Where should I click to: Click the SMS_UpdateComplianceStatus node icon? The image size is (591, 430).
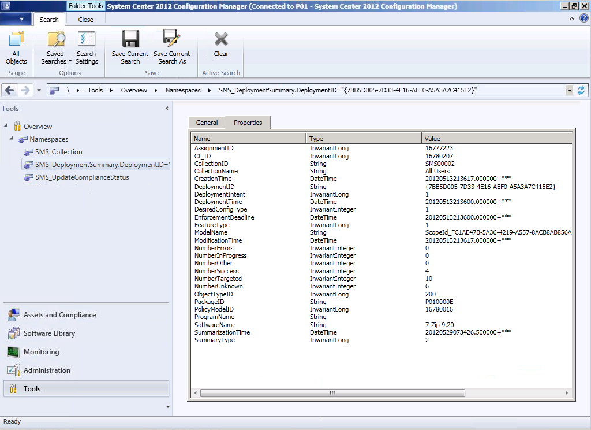[29, 177]
